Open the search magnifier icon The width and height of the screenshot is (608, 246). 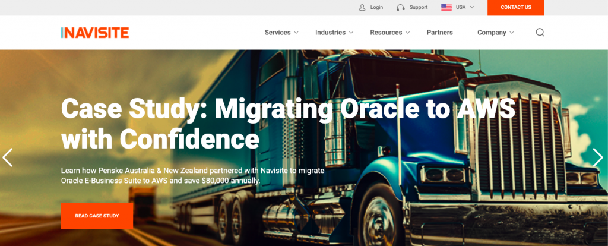click(x=540, y=33)
